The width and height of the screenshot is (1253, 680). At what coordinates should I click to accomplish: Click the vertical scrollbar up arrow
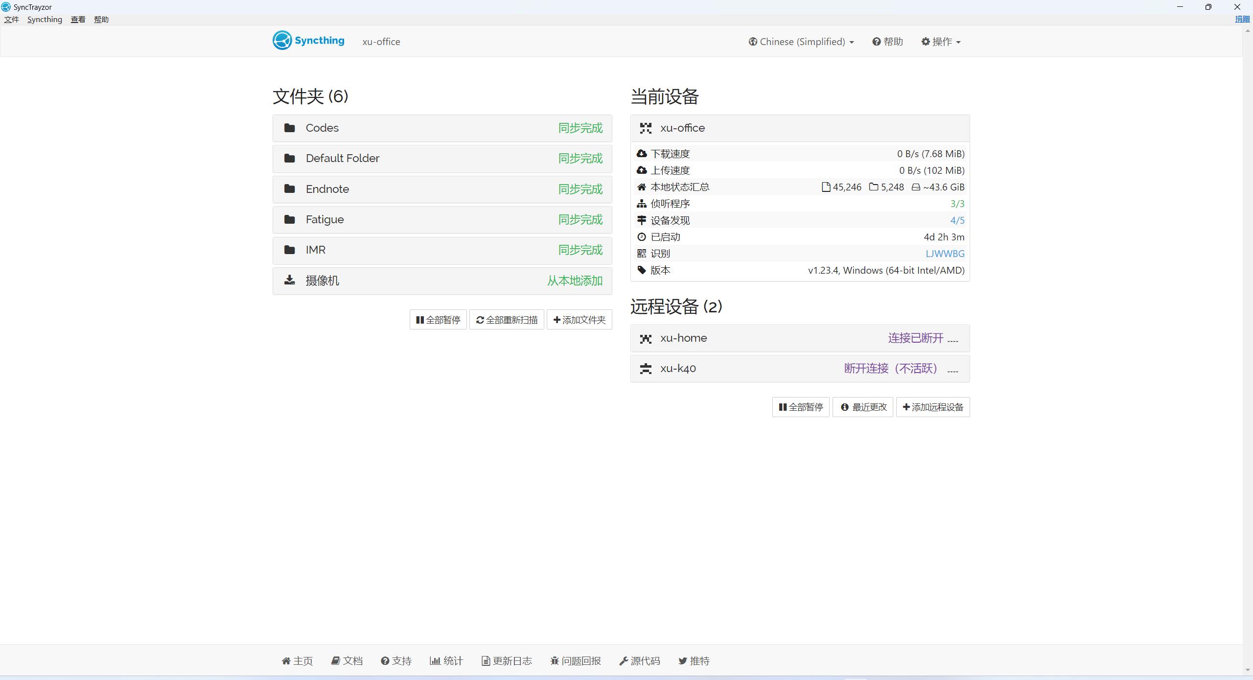[x=1248, y=31]
